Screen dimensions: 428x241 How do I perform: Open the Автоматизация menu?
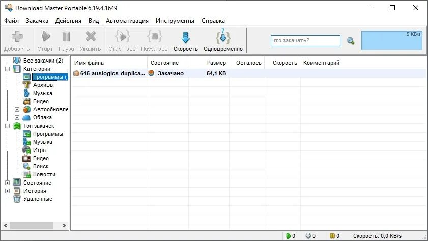pyautogui.click(x=127, y=21)
